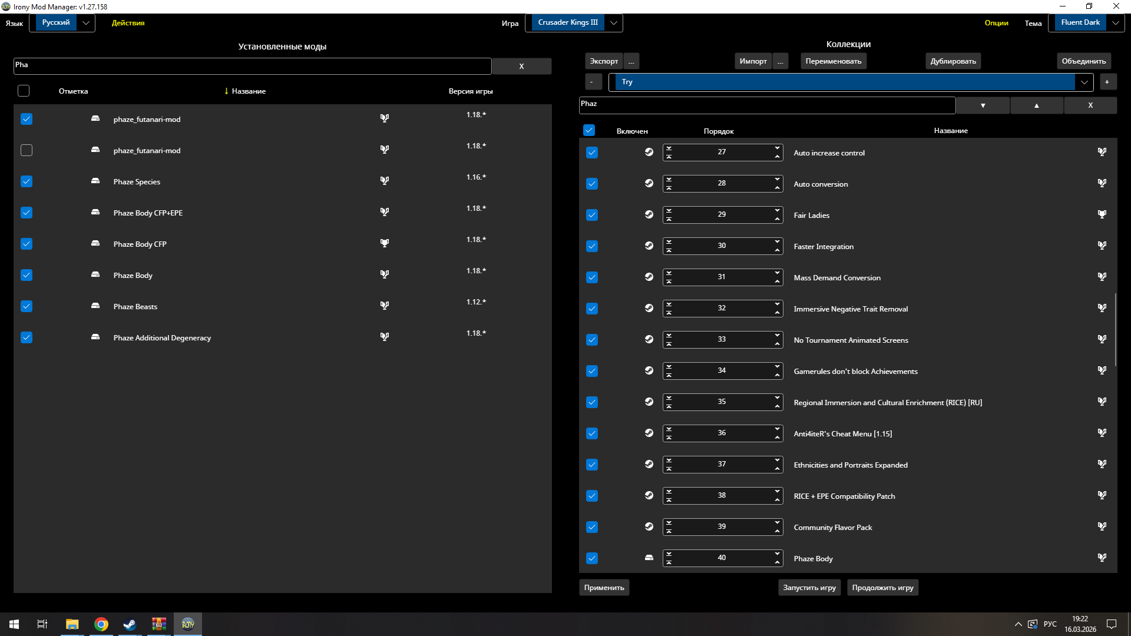
Task: Click the Переименовать collection button
Action: (x=834, y=61)
